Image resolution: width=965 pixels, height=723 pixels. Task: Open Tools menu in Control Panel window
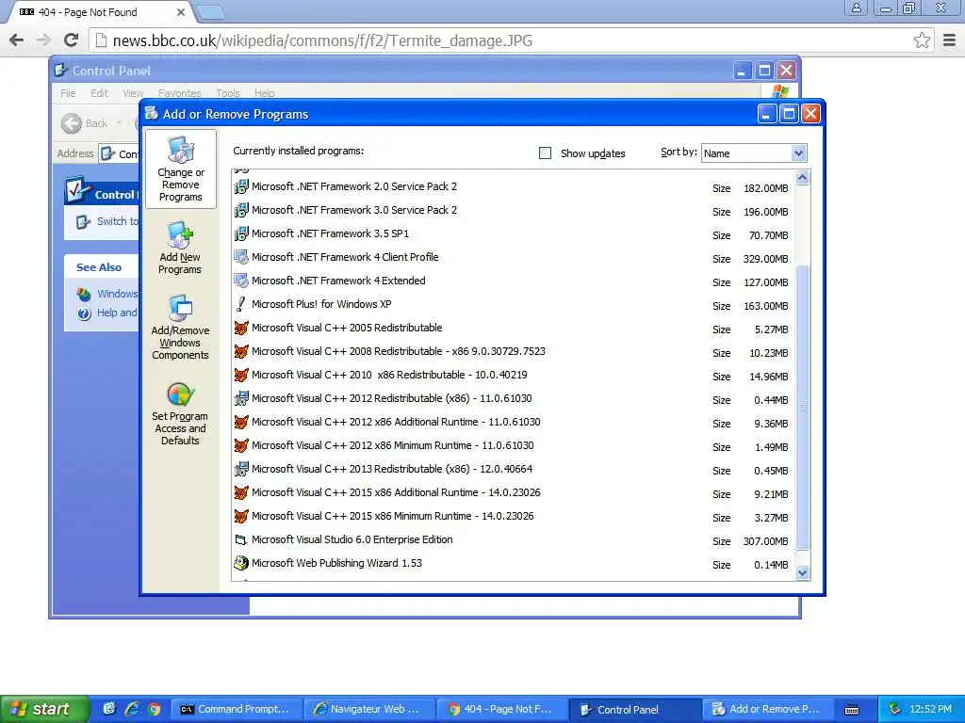tap(228, 93)
